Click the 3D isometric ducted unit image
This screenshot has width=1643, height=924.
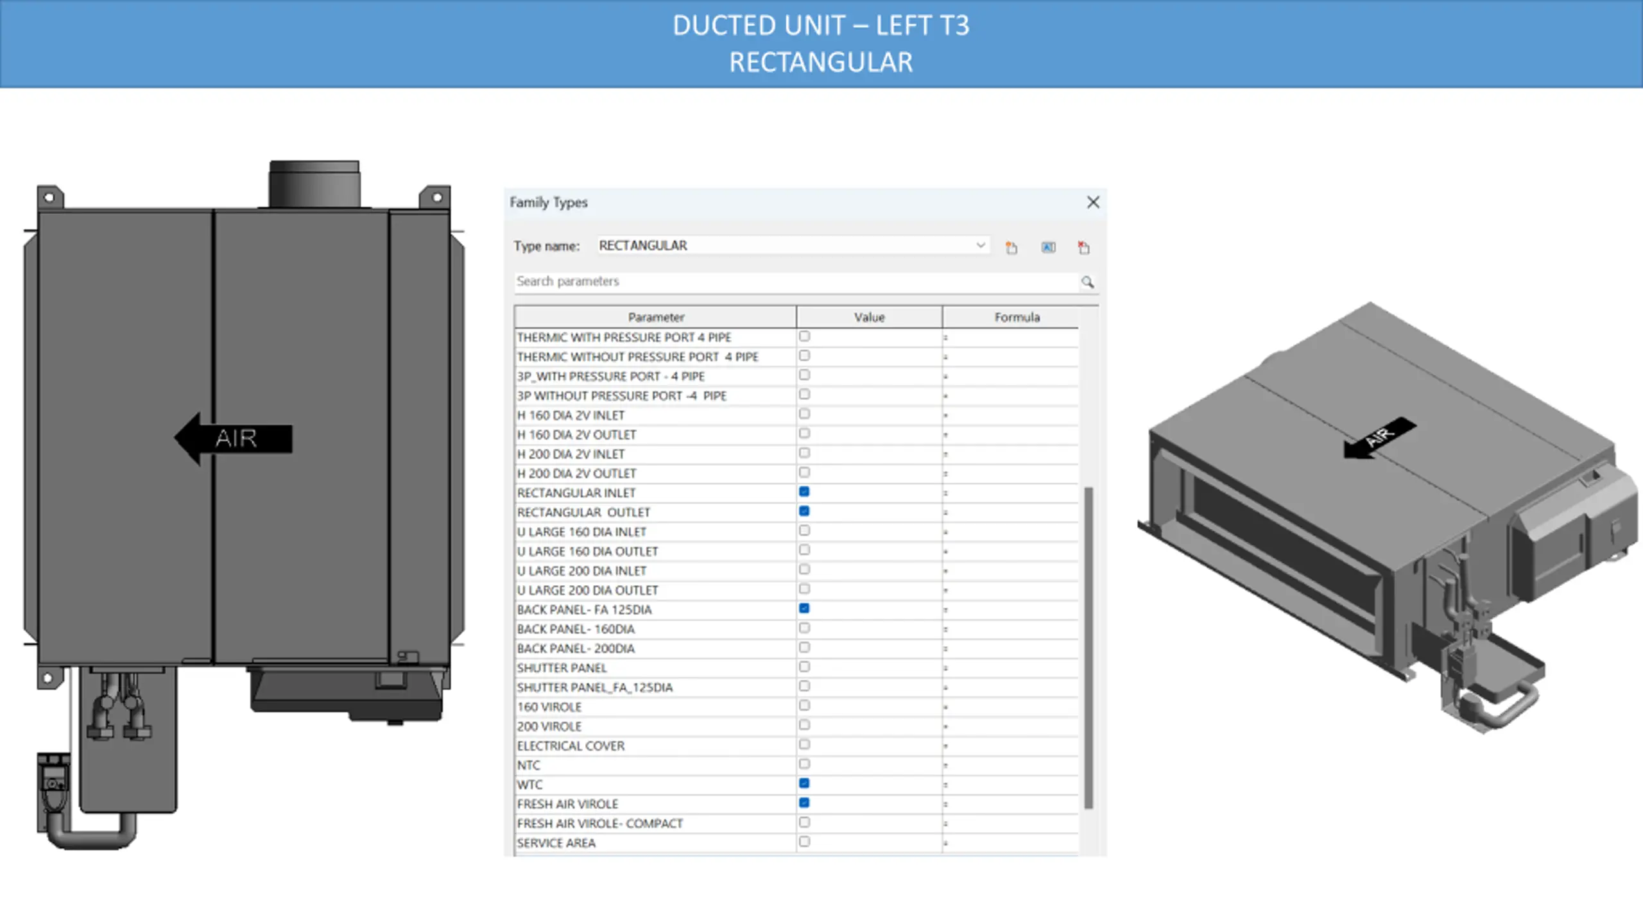(x=1389, y=518)
